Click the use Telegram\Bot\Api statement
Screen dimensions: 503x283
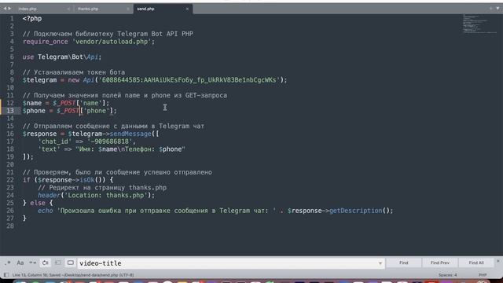click(62, 57)
